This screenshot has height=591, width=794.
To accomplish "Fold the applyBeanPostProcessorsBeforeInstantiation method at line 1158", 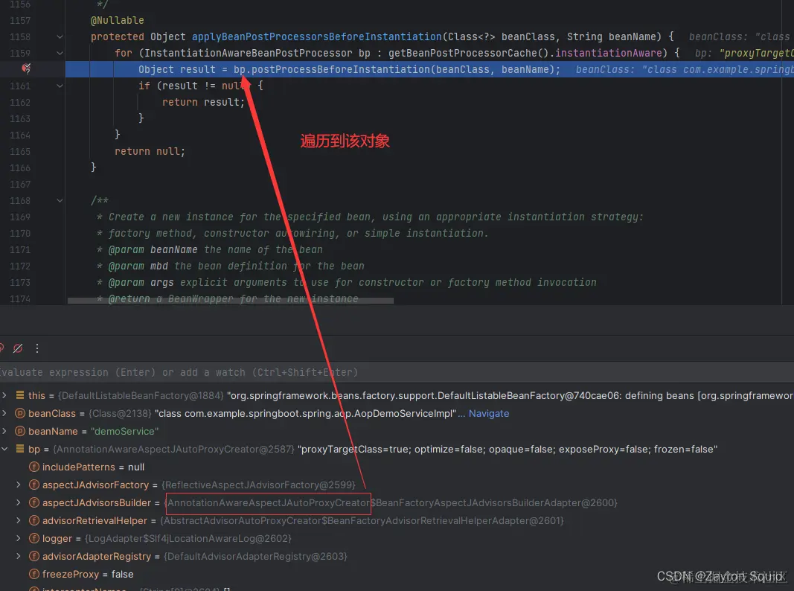I will click(60, 36).
